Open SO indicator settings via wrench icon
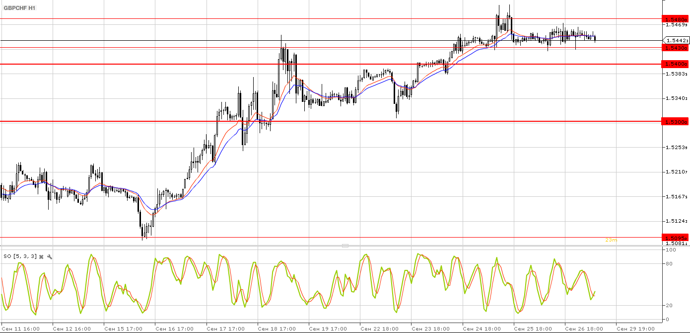Viewport: 690px width, 333px height. [50, 256]
